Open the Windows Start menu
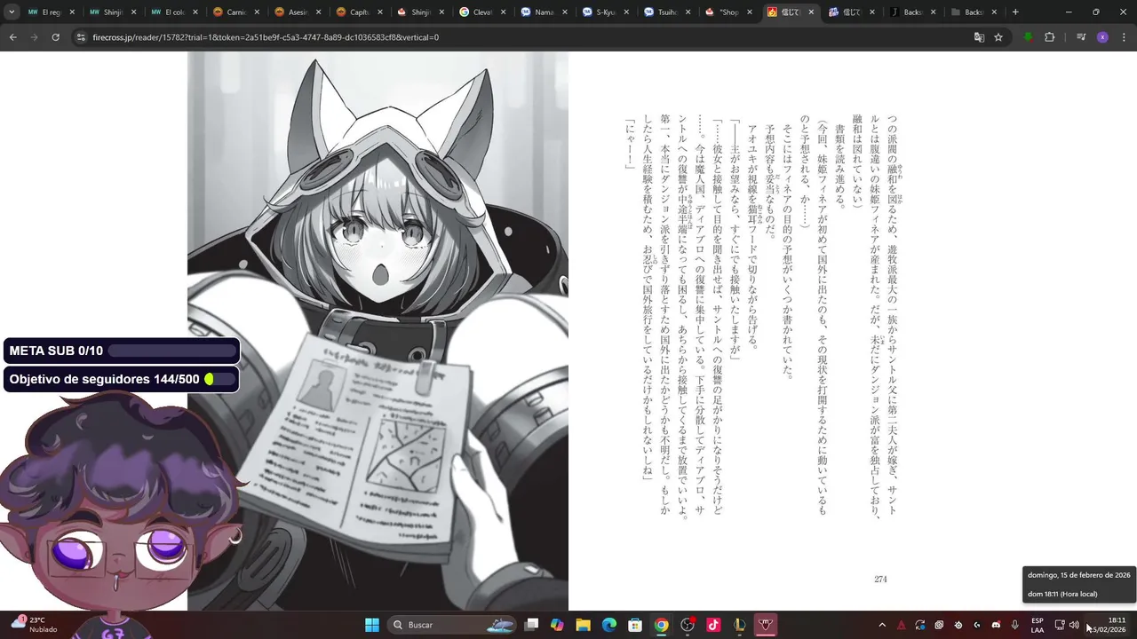 click(372, 625)
